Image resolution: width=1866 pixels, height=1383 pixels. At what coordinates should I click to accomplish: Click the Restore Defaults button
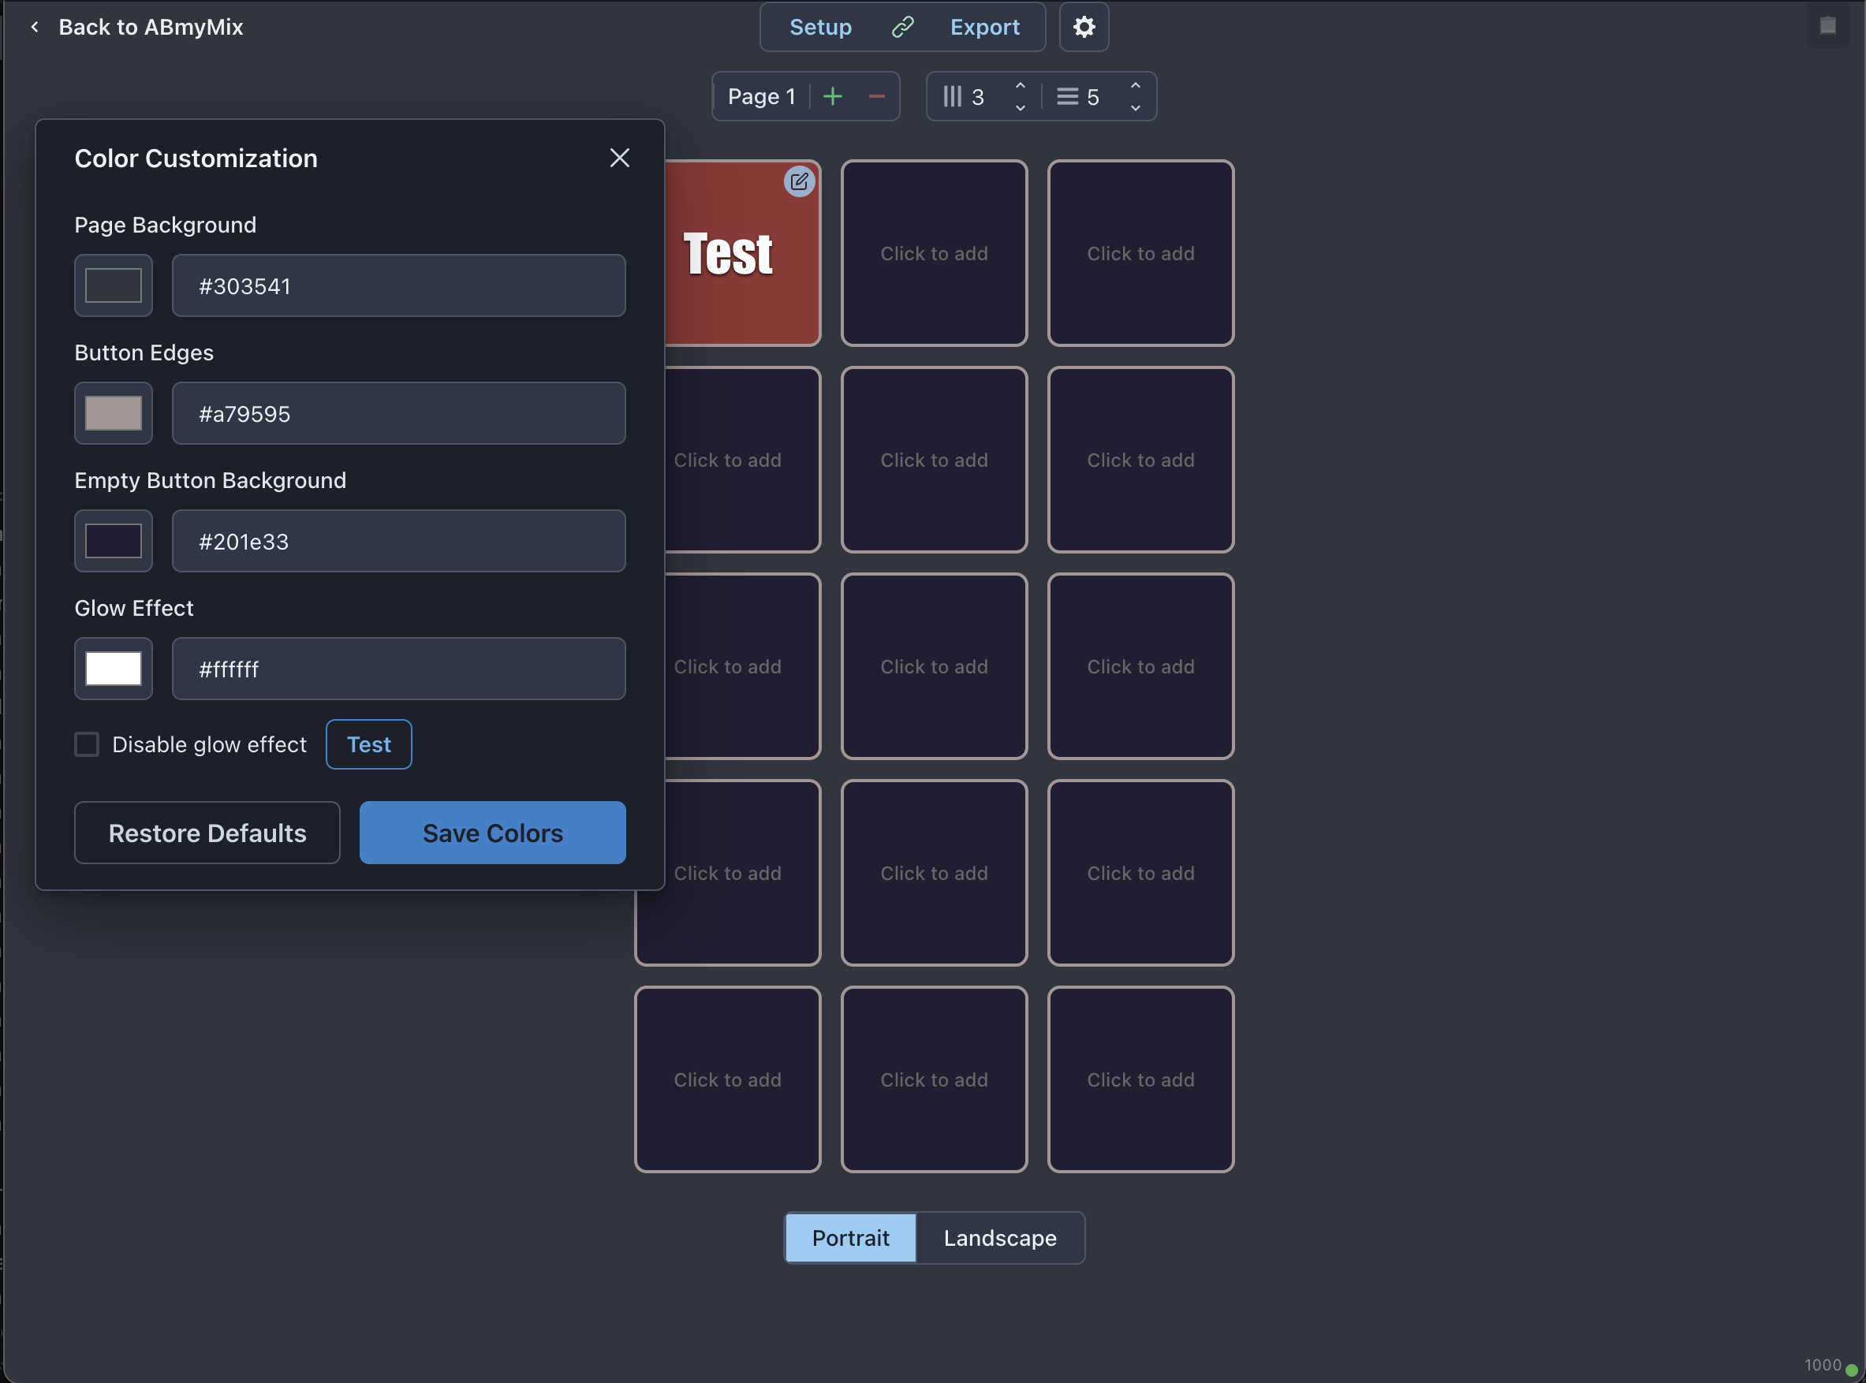click(207, 832)
